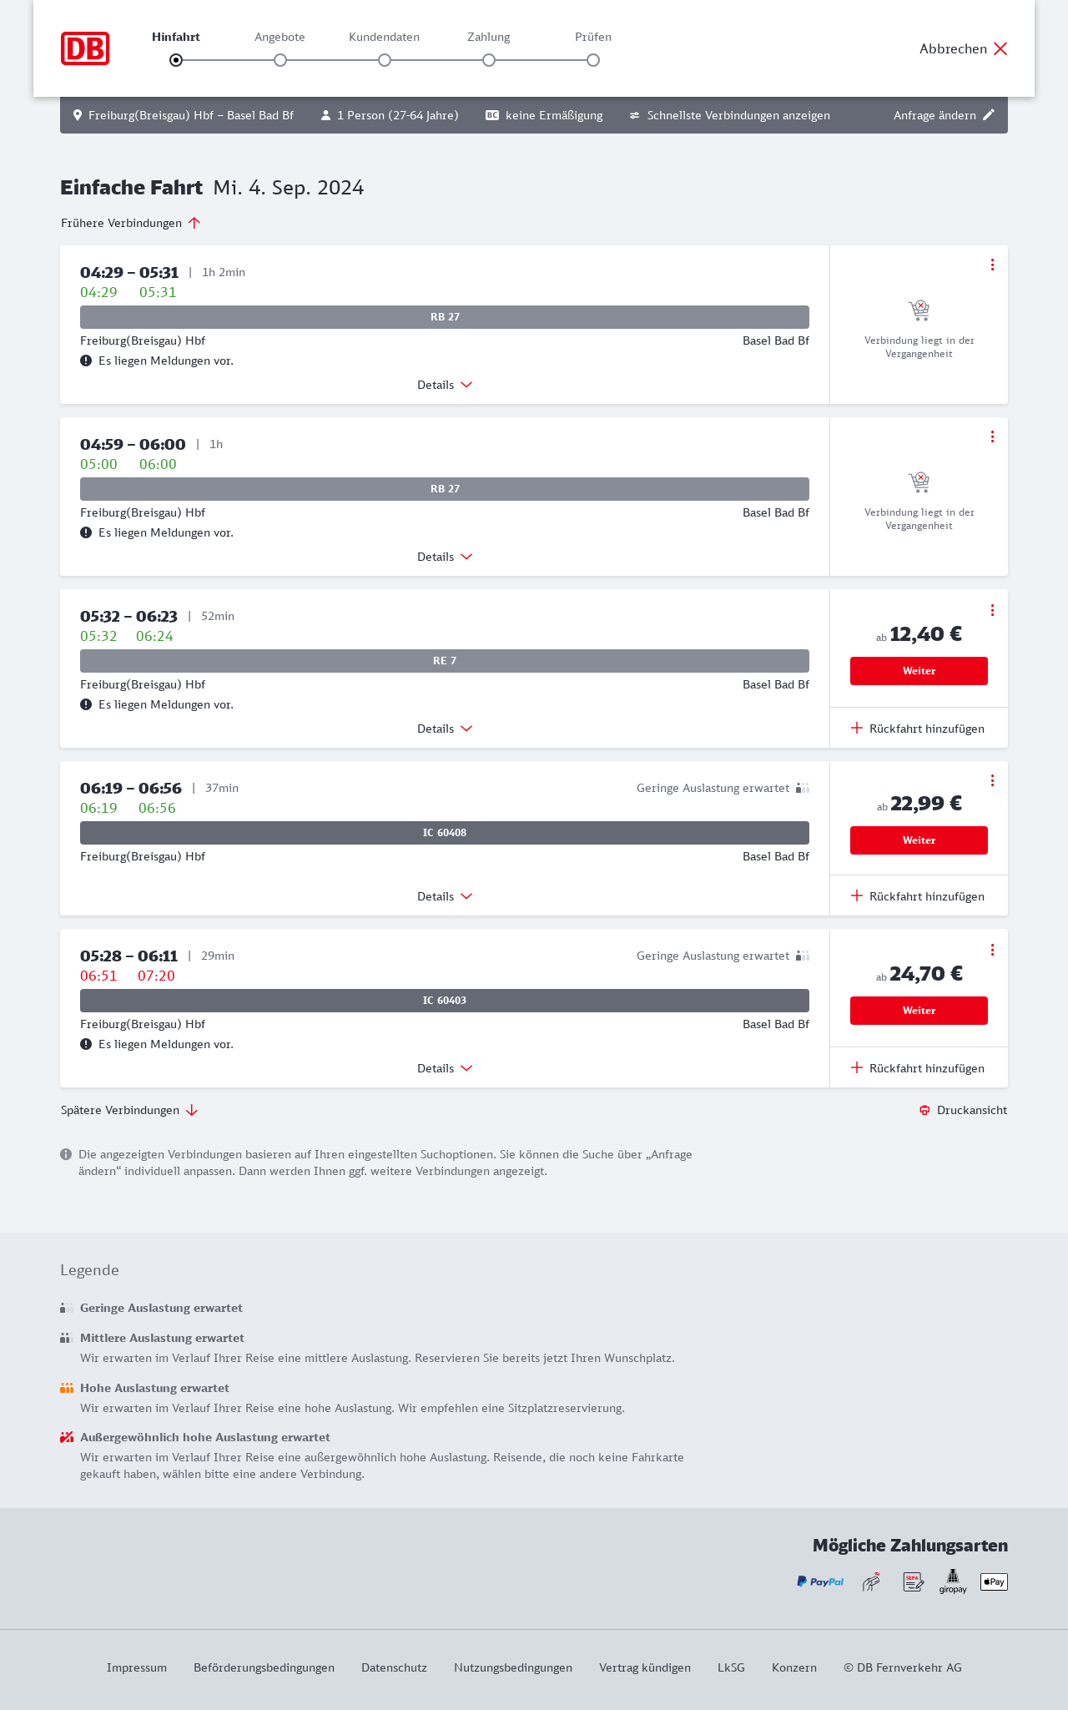Open three-dot menu for IC 60403 connection

click(992, 950)
